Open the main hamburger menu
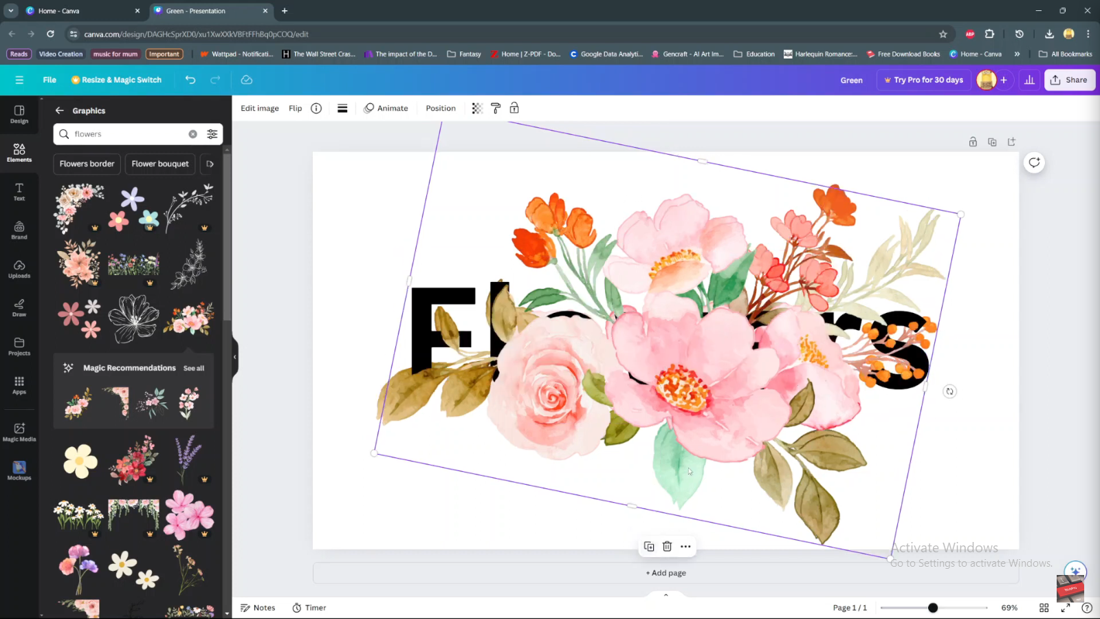This screenshot has height=619, width=1100. pyautogui.click(x=19, y=80)
